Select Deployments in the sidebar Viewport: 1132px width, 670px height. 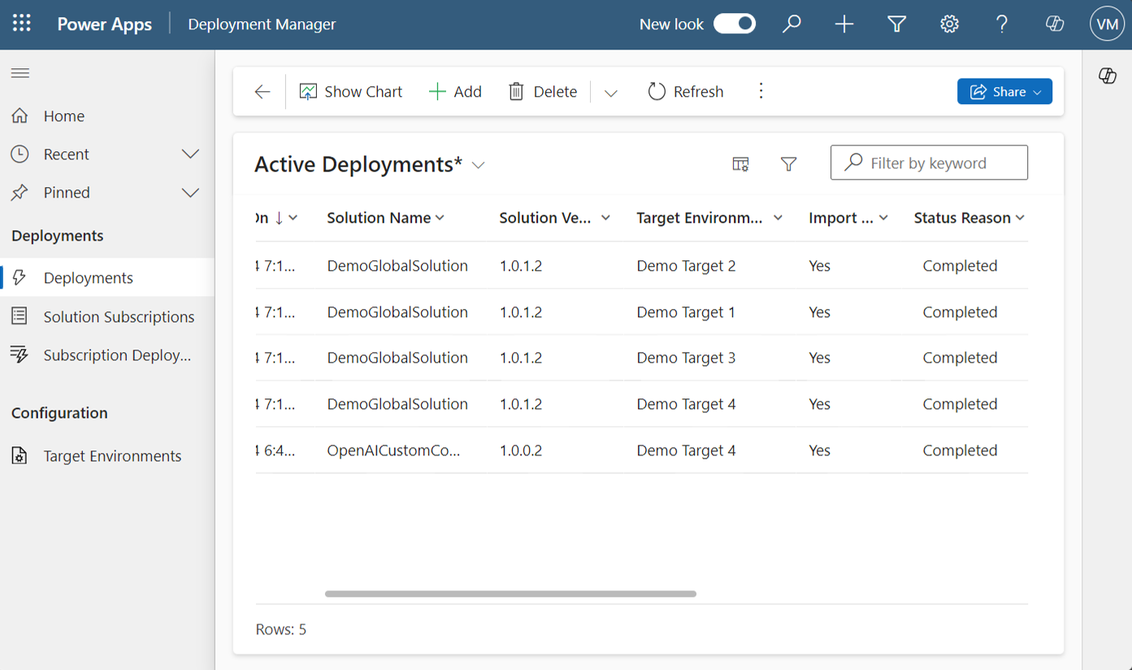107,278
